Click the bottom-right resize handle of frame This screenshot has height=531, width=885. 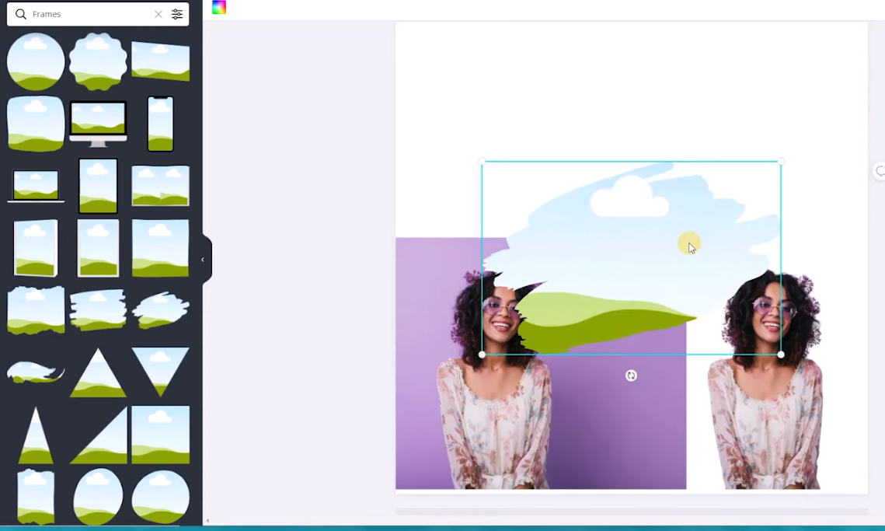781,355
